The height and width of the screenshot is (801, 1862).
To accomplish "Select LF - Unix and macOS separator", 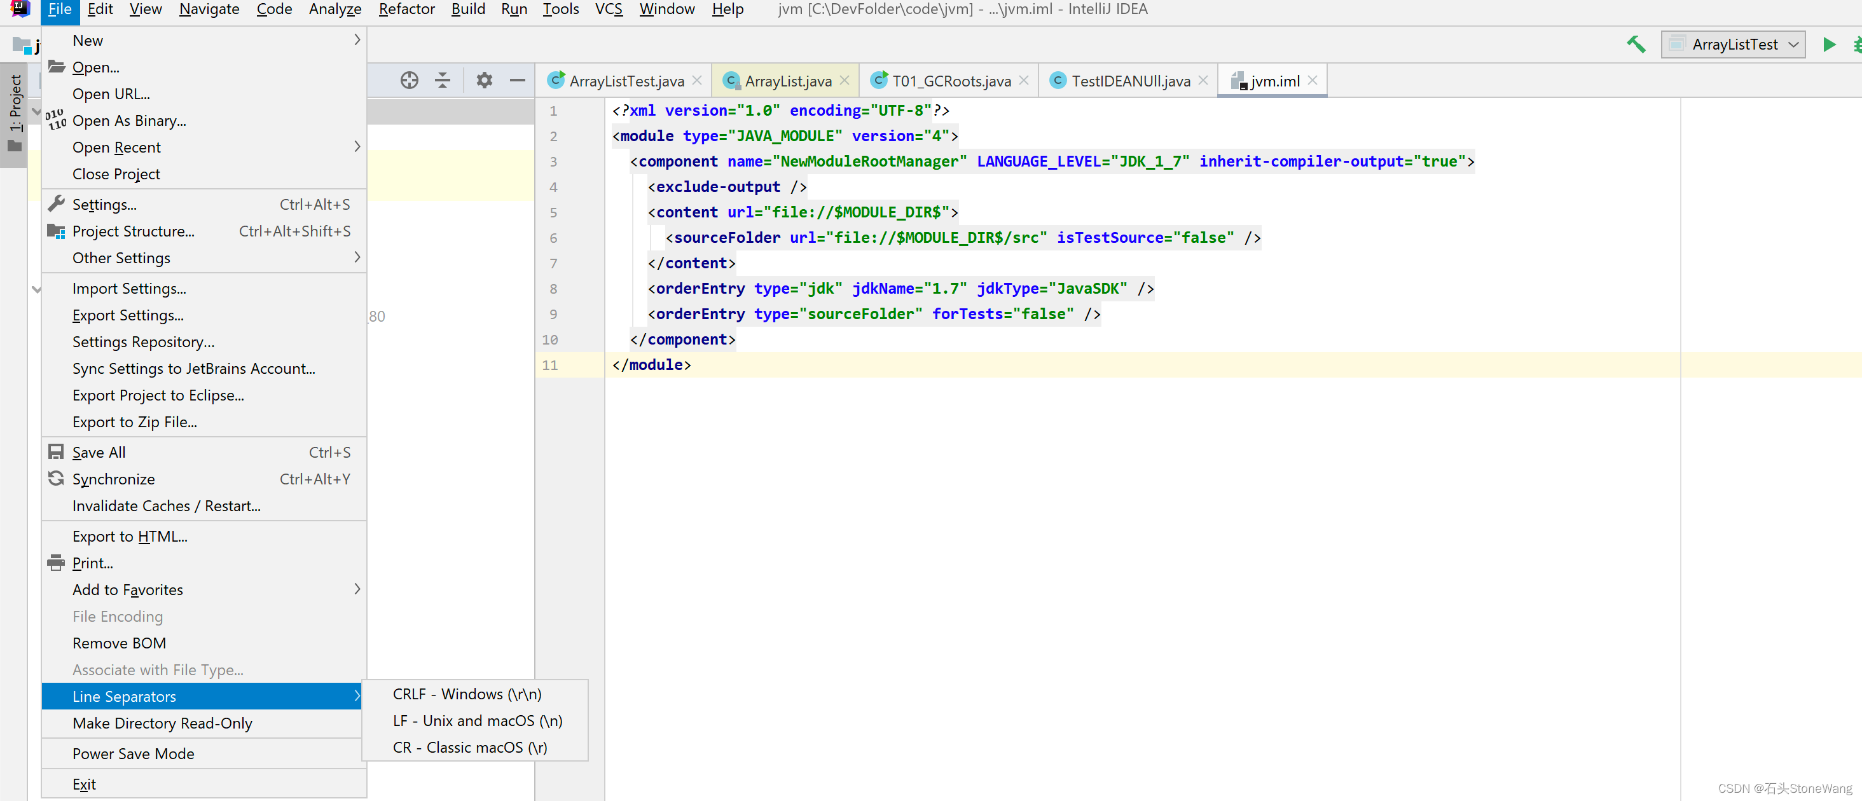I will pos(474,720).
